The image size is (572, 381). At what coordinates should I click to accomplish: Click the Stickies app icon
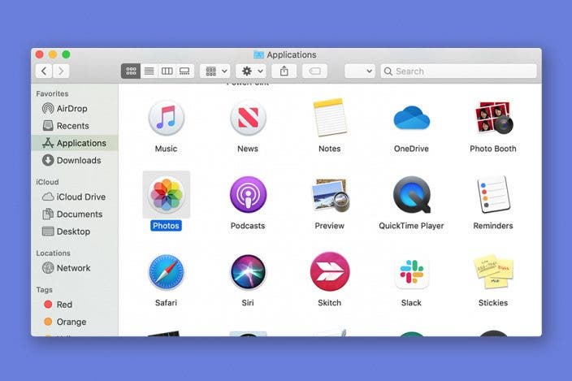493,271
